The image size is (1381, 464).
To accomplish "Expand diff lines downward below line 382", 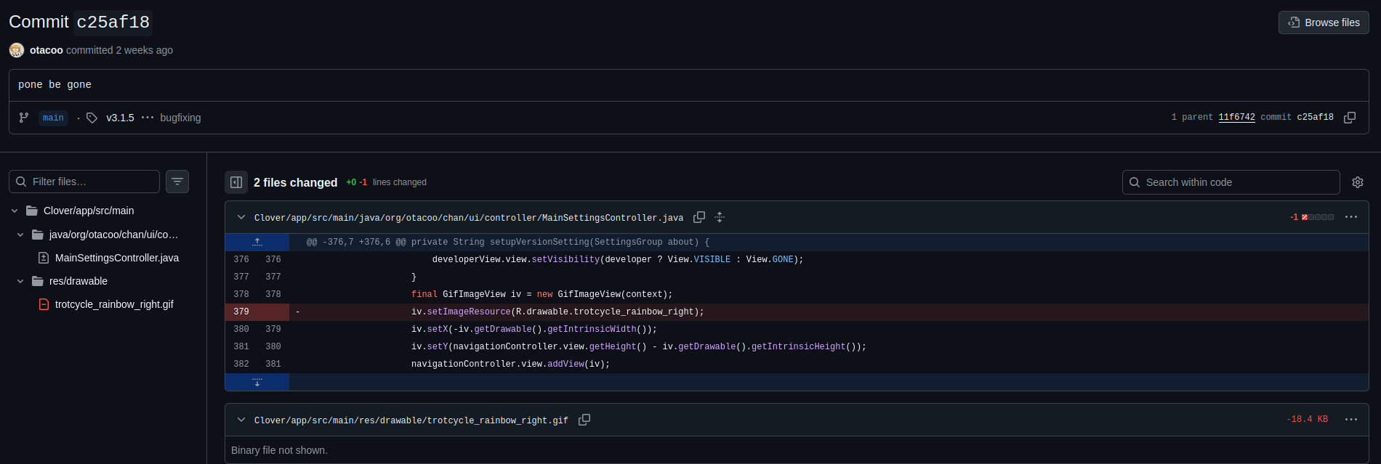I will coord(257,382).
